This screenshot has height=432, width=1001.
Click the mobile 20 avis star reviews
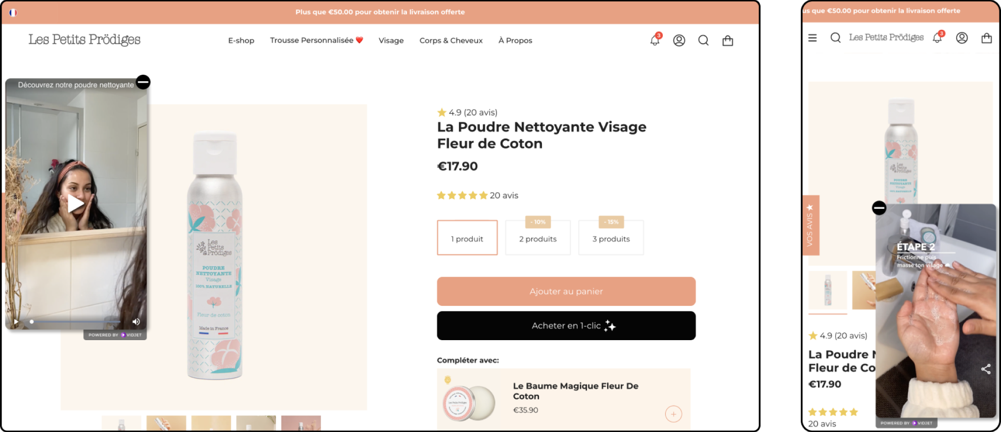pyautogui.click(x=833, y=418)
